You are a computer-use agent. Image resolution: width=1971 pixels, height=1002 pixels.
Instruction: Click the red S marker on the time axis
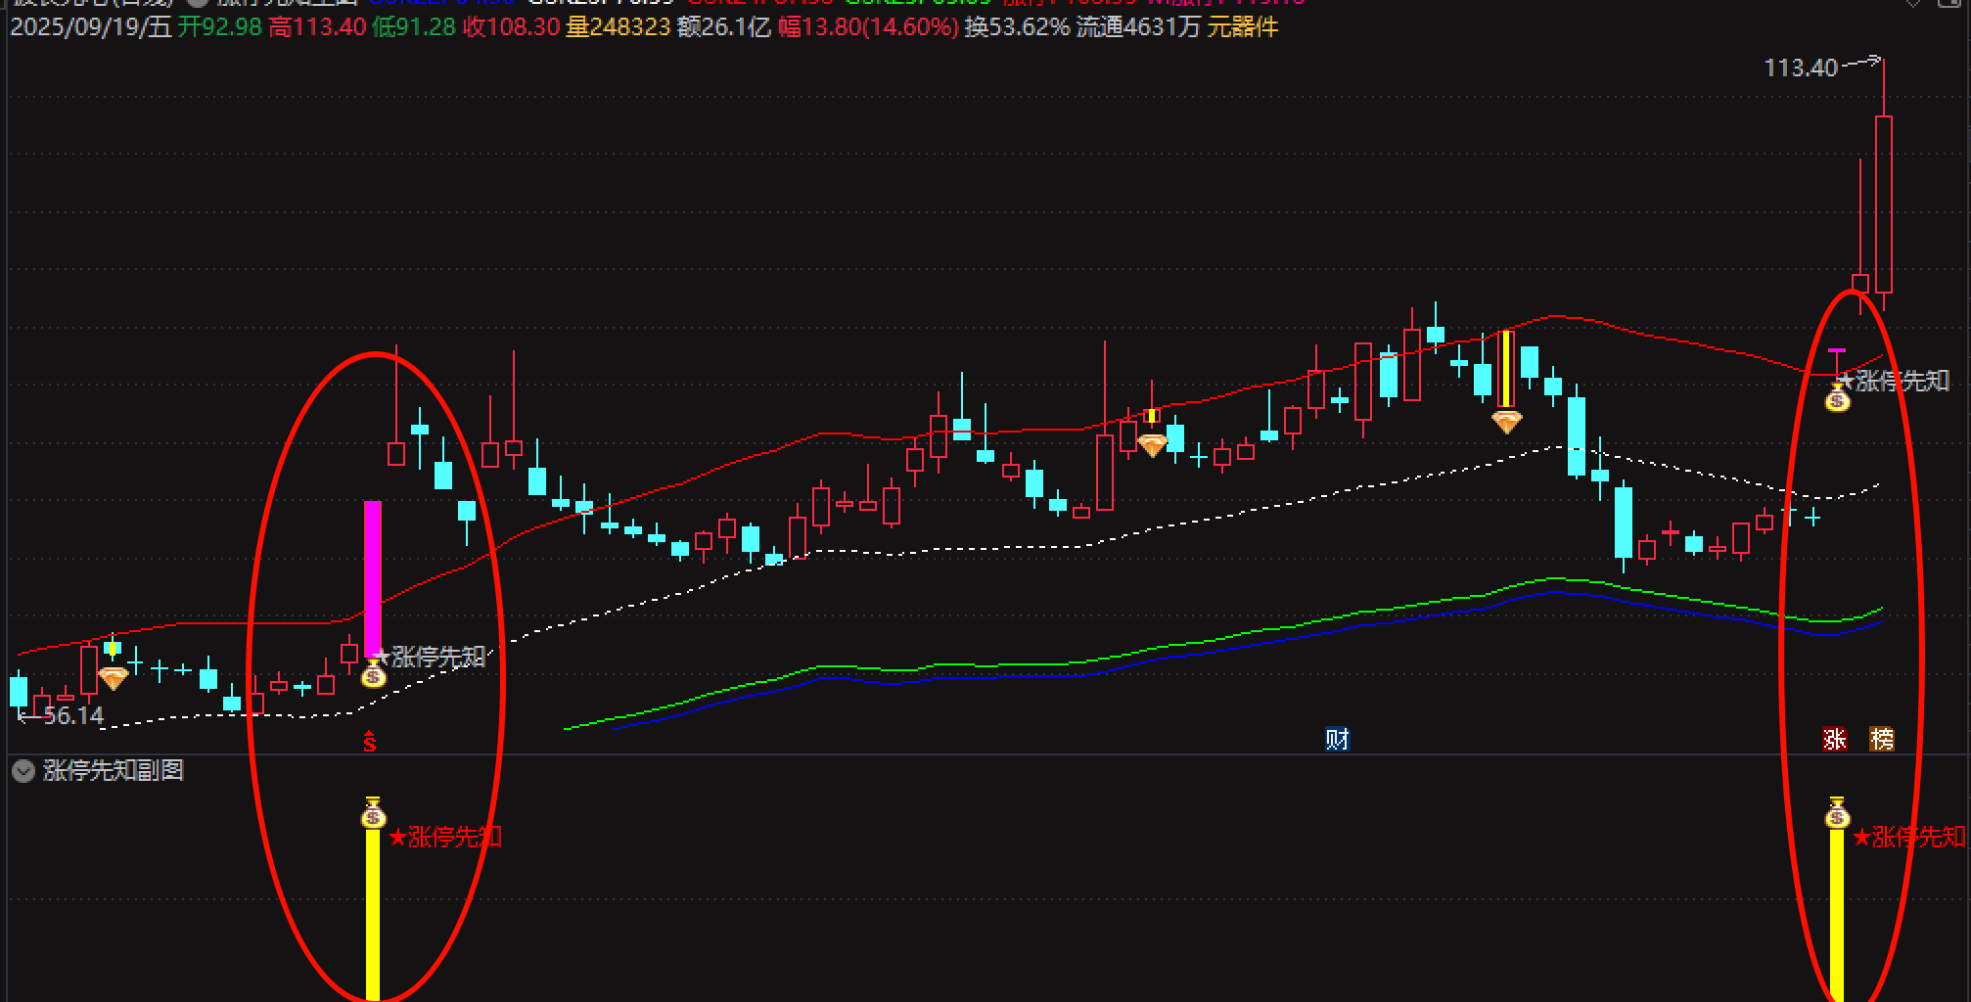[x=369, y=743]
